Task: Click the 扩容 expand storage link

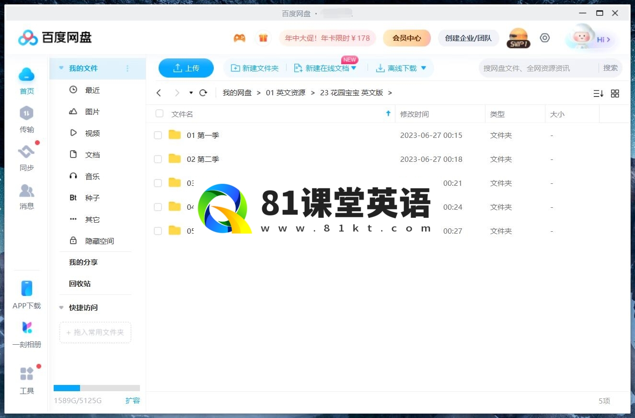Action: point(133,401)
